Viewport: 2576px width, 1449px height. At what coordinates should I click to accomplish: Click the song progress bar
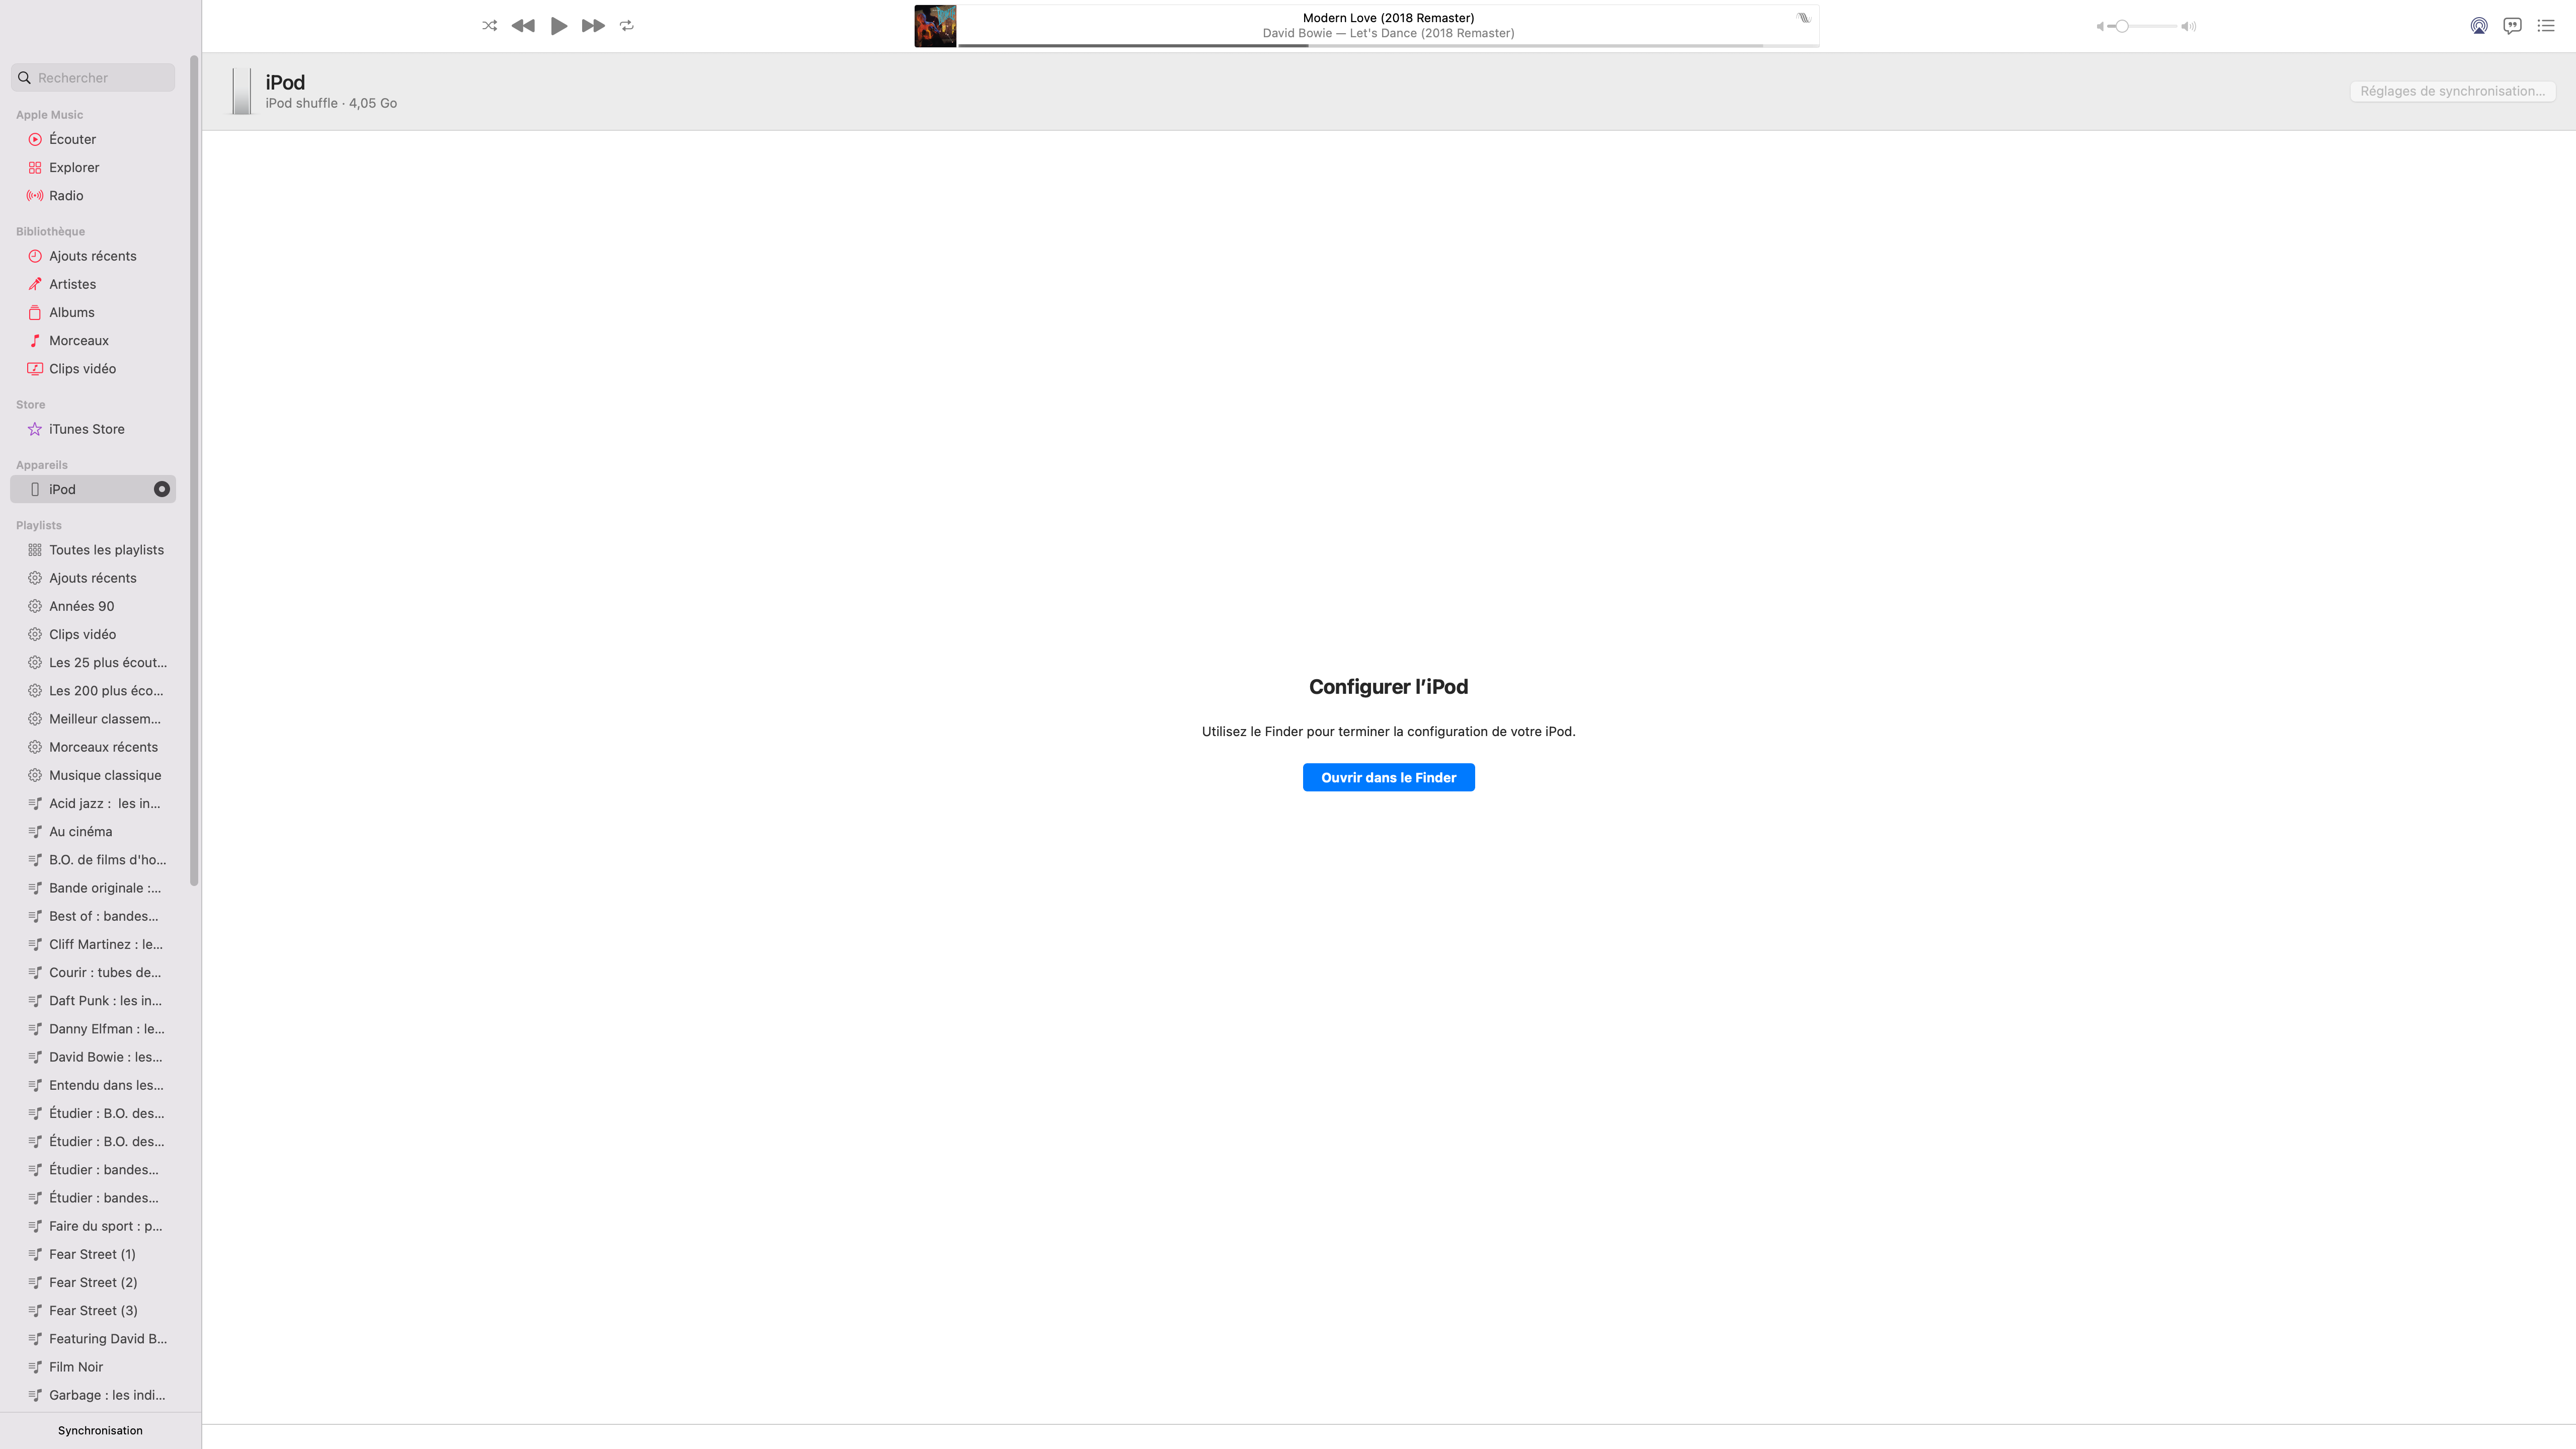(1388, 45)
